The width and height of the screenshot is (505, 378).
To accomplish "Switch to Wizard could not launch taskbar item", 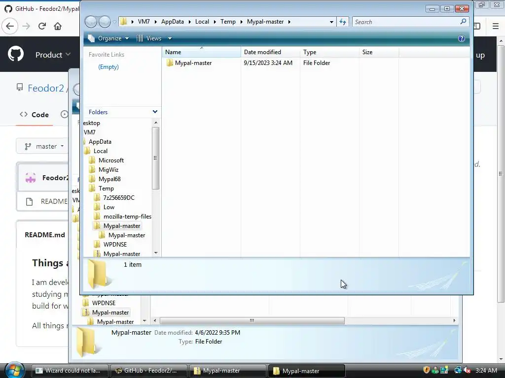I will (x=70, y=371).
